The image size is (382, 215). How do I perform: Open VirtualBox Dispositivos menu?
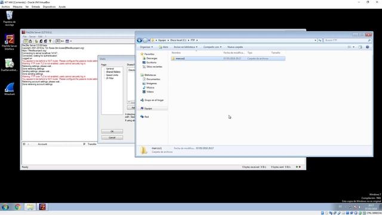tap(49, 7)
